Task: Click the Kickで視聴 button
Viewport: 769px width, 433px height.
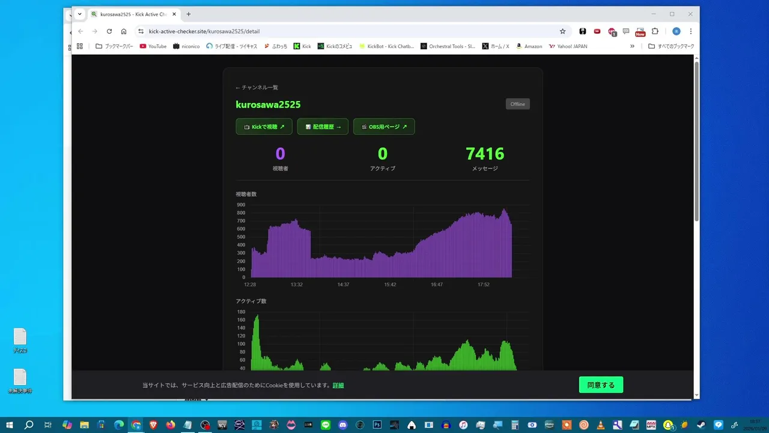Action: 264,127
